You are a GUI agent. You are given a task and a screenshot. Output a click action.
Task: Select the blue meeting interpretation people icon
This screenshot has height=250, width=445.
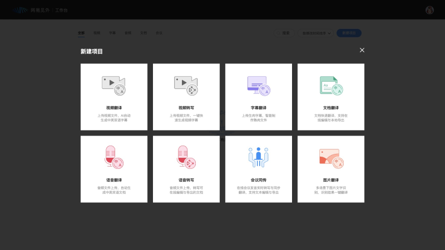pos(258,157)
